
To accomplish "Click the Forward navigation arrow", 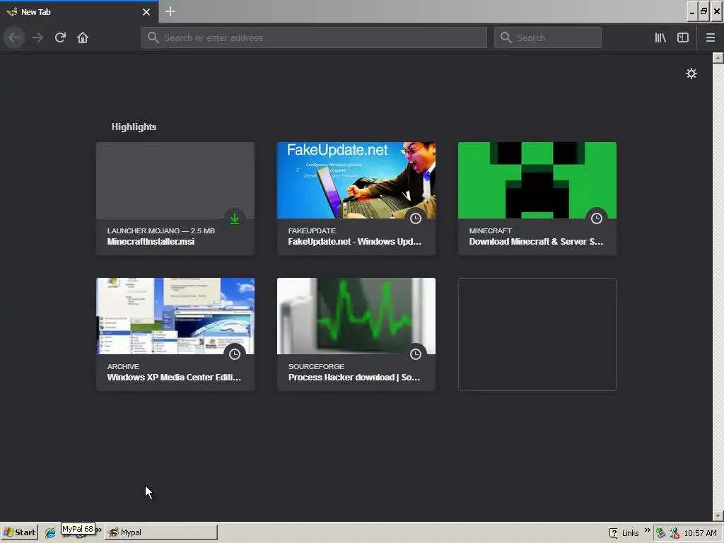I will pos(37,37).
